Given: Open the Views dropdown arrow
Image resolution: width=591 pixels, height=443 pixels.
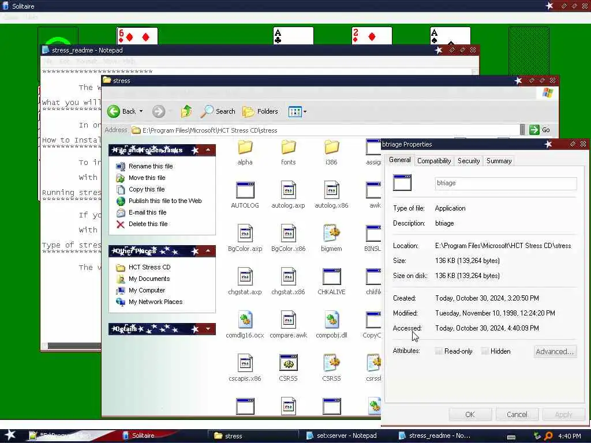Looking at the screenshot, I should (x=305, y=111).
